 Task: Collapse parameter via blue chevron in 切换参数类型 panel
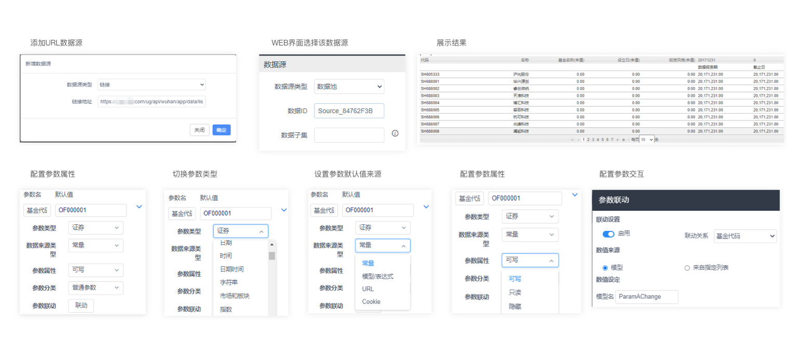tap(284, 210)
